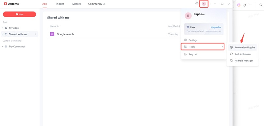Click the R profile avatar in title bar
This screenshot has width=264, height=126.
point(204,4)
